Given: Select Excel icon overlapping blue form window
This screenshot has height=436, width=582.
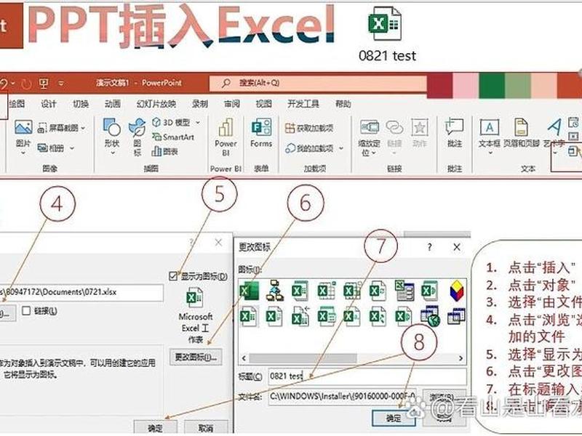Looking at the screenshot, I should [404, 291].
